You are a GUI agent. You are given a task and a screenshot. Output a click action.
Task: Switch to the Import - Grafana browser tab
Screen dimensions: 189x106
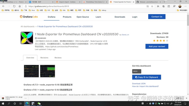pos(68,2)
